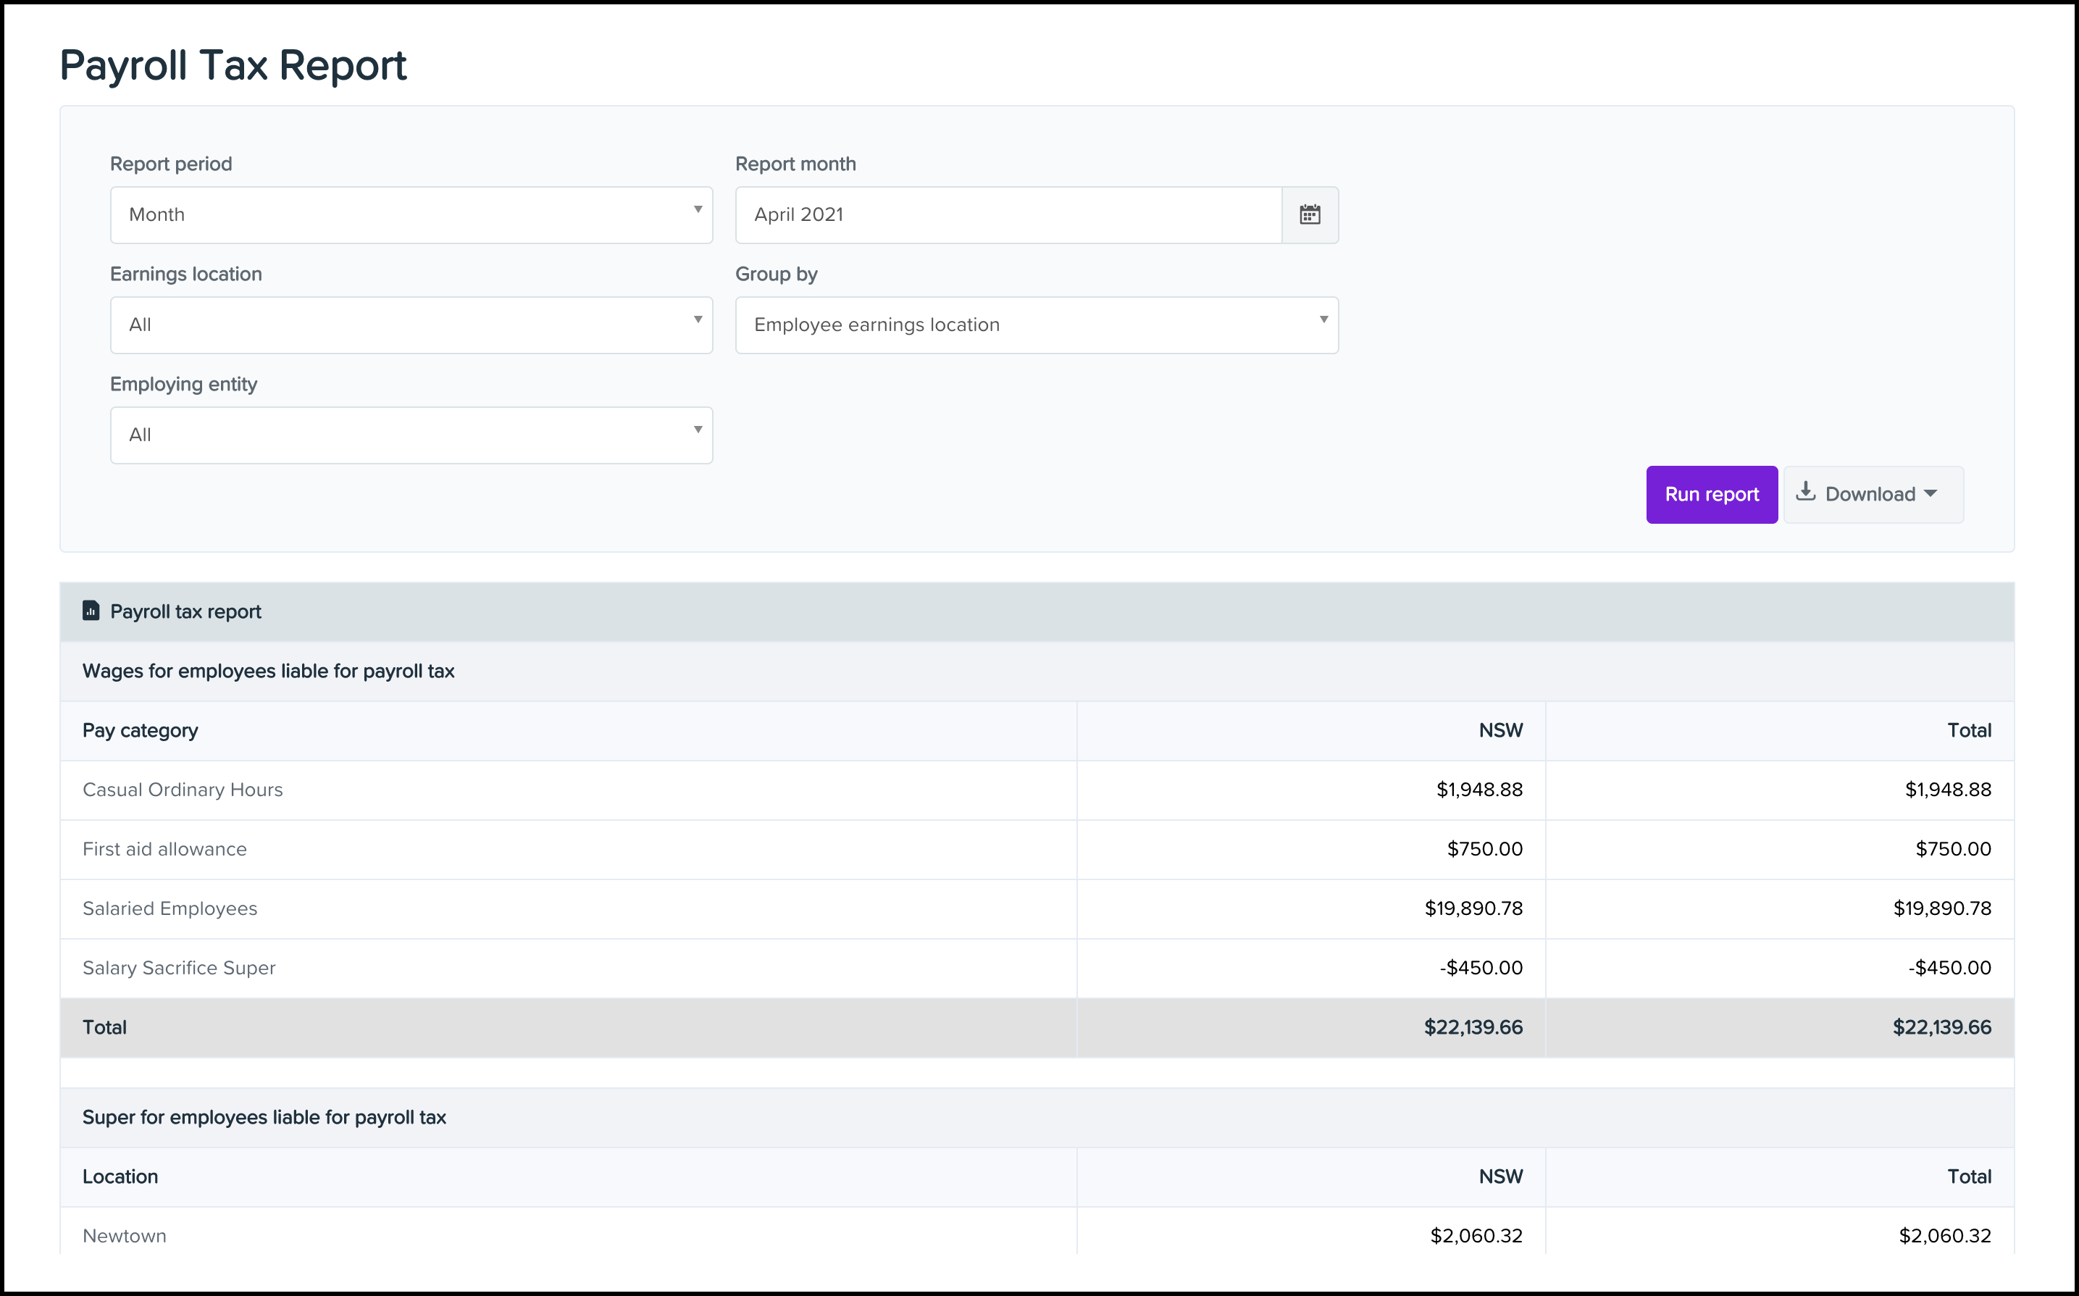Click the wages Total amount $22,139.66 under NSW
2079x1296 pixels.
pyautogui.click(x=1472, y=1027)
